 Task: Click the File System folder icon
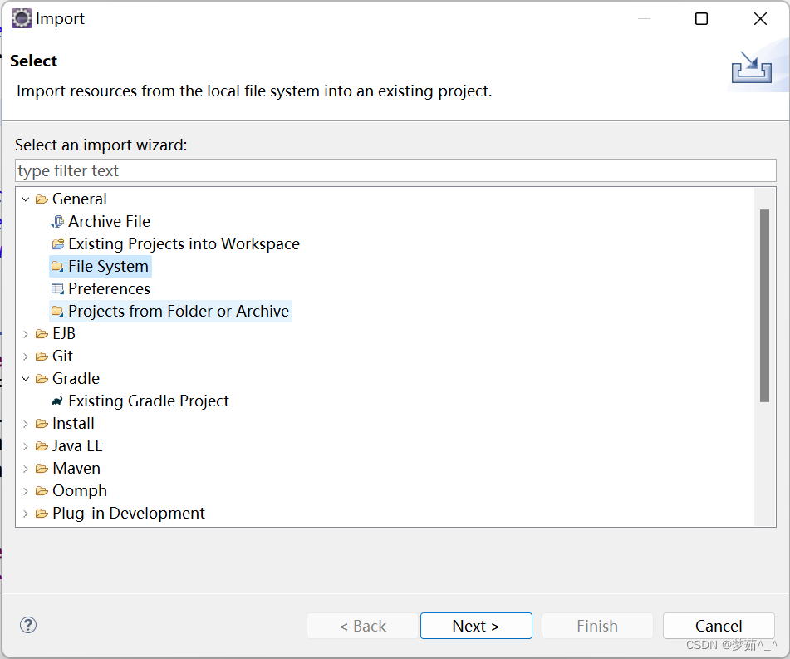(57, 267)
